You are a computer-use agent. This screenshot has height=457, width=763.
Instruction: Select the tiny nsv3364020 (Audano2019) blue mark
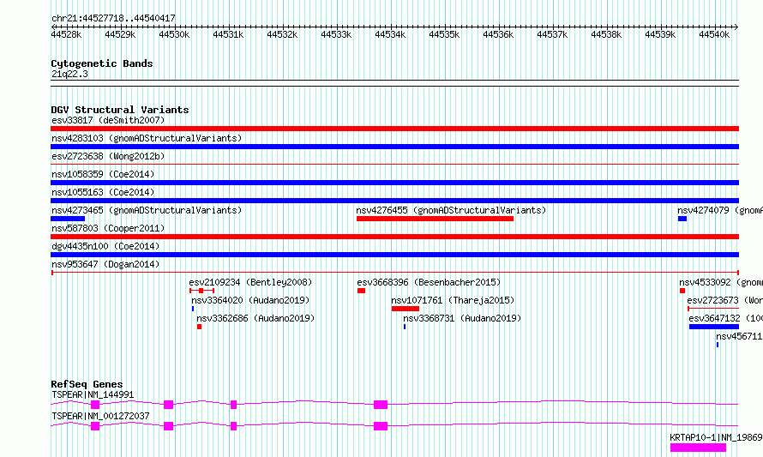pos(193,309)
